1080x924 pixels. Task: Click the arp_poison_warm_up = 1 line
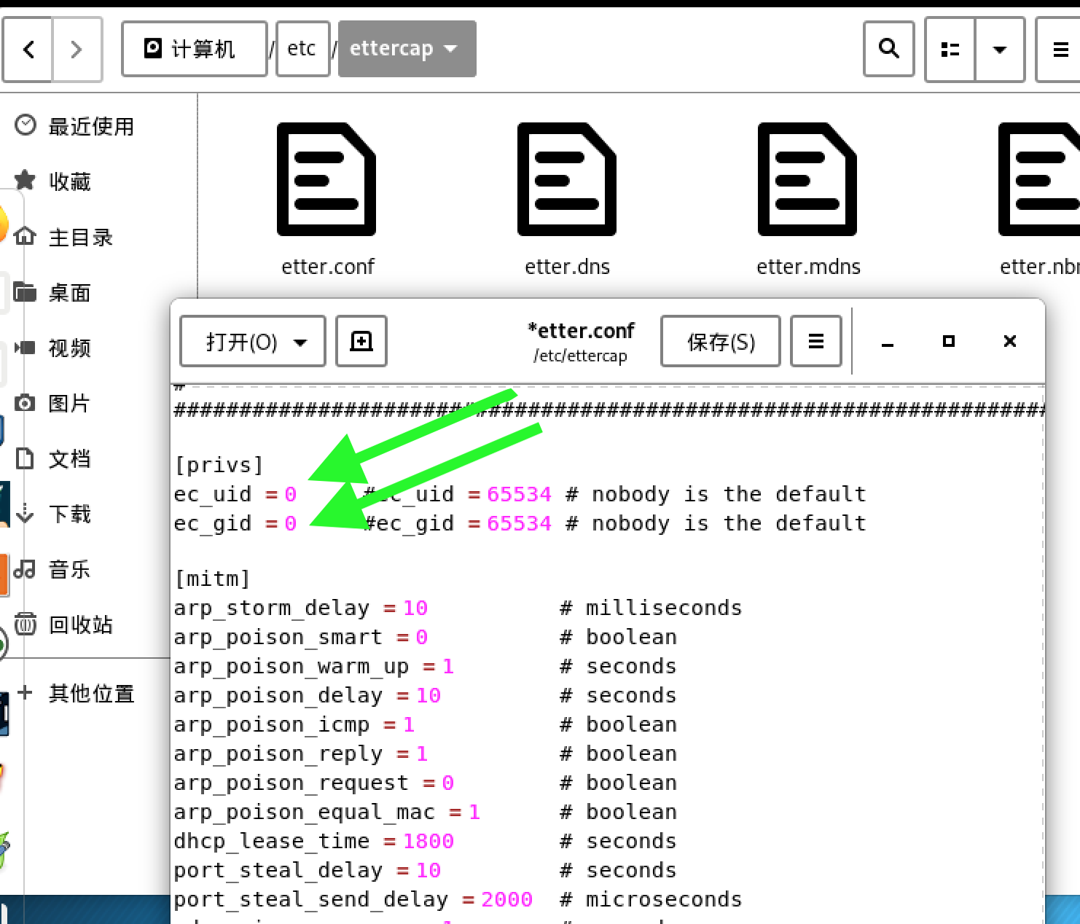[x=314, y=666]
